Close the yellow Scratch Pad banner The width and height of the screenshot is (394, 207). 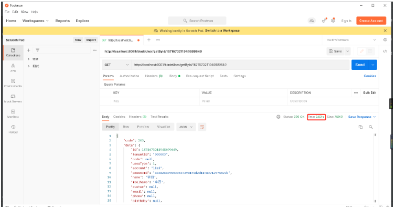pyautogui.click(x=385, y=30)
